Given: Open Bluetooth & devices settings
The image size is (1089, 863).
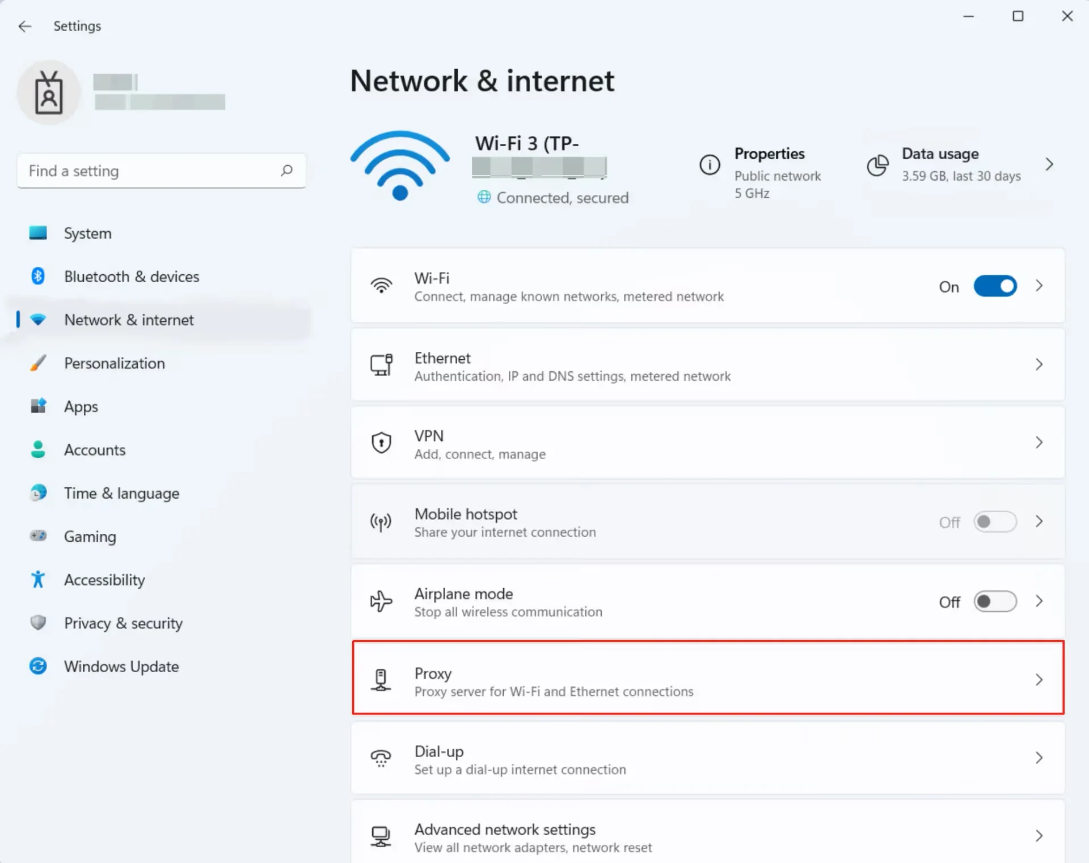Looking at the screenshot, I should tap(131, 277).
